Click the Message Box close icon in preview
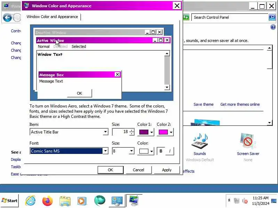Image resolution: width=278 pixels, height=208 pixels. 117,75
